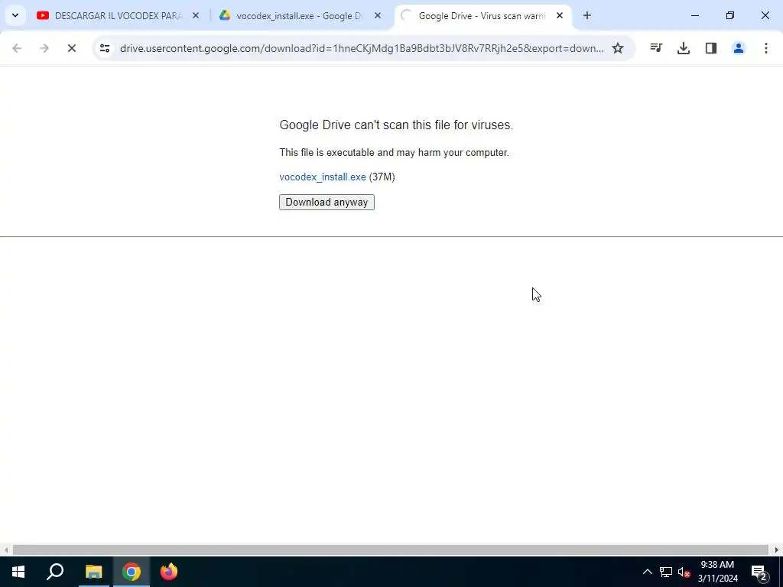This screenshot has width=783, height=587.
Task: Close the Virus scan warning tab
Action: tap(560, 16)
